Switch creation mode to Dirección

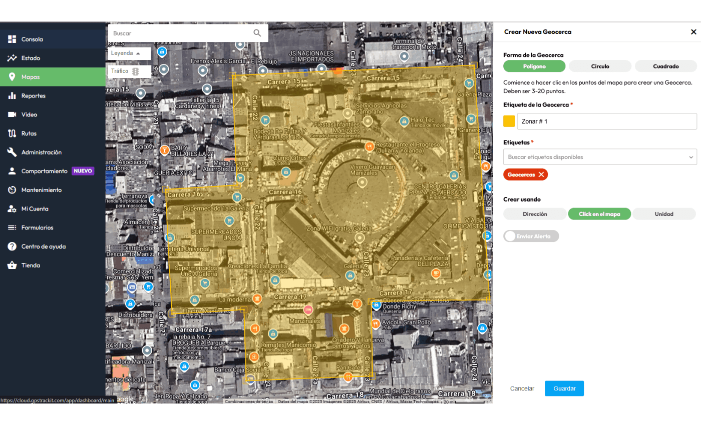pyautogui.click(x=535, y=214)
